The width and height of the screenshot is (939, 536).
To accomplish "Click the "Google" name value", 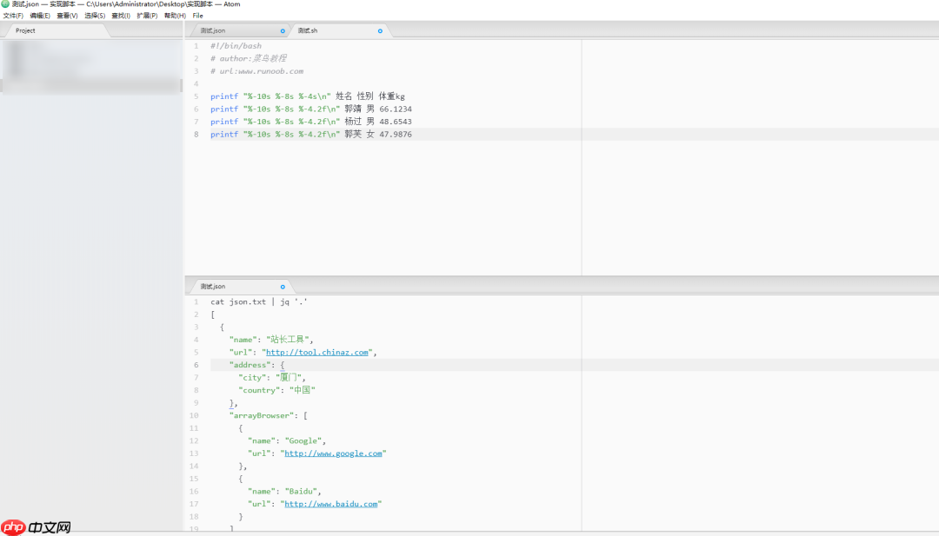I will (x=303, y=441).
